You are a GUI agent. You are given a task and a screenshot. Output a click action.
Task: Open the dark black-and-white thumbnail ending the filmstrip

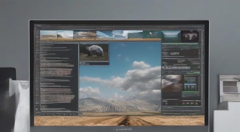coord(190,36)
